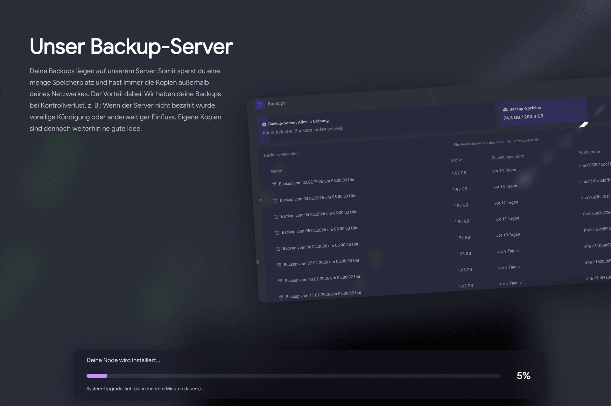Click "vor 11 Tagen" creation date

pyautogui.click(x=507, y=219)
